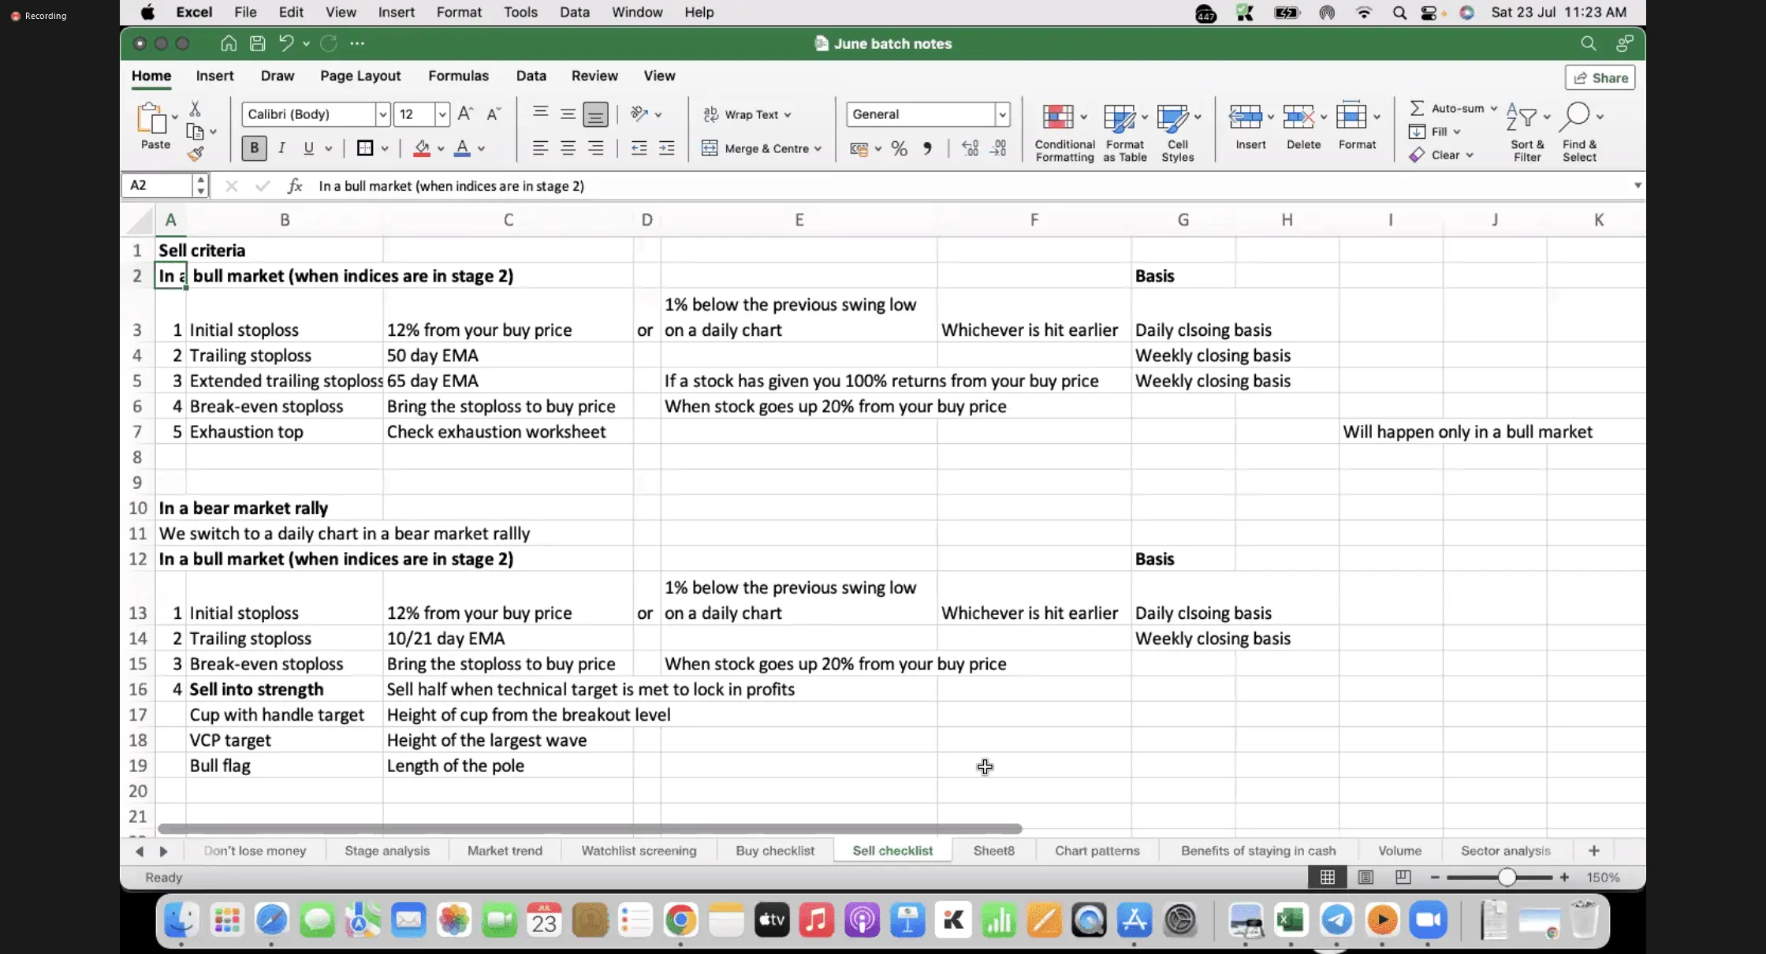Click the Cut scissors icon
This screenshot has width=1766, height=954.
point(195,108)
